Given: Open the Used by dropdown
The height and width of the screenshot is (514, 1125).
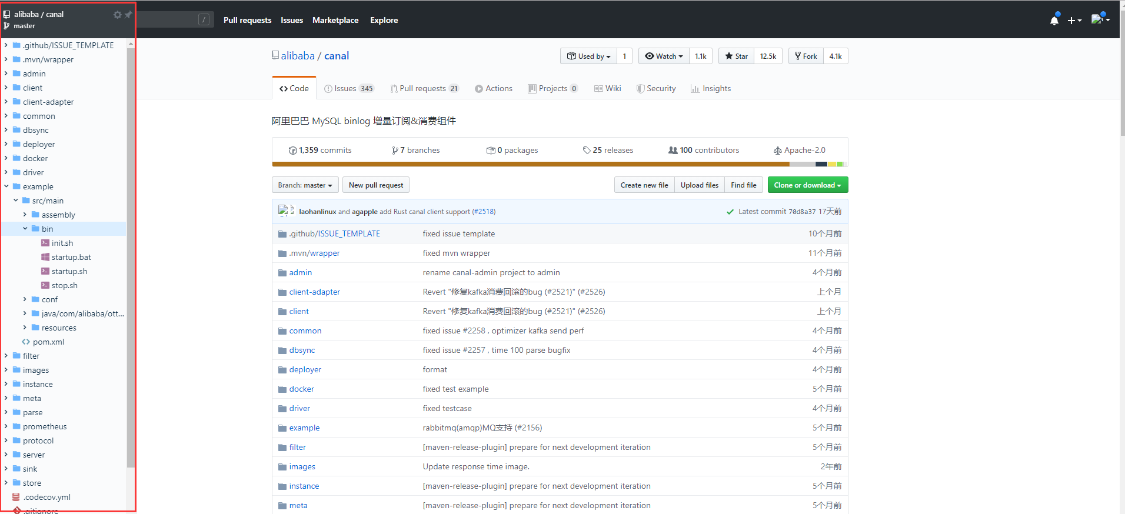Looking at the screenshot, I should (588, 56).
